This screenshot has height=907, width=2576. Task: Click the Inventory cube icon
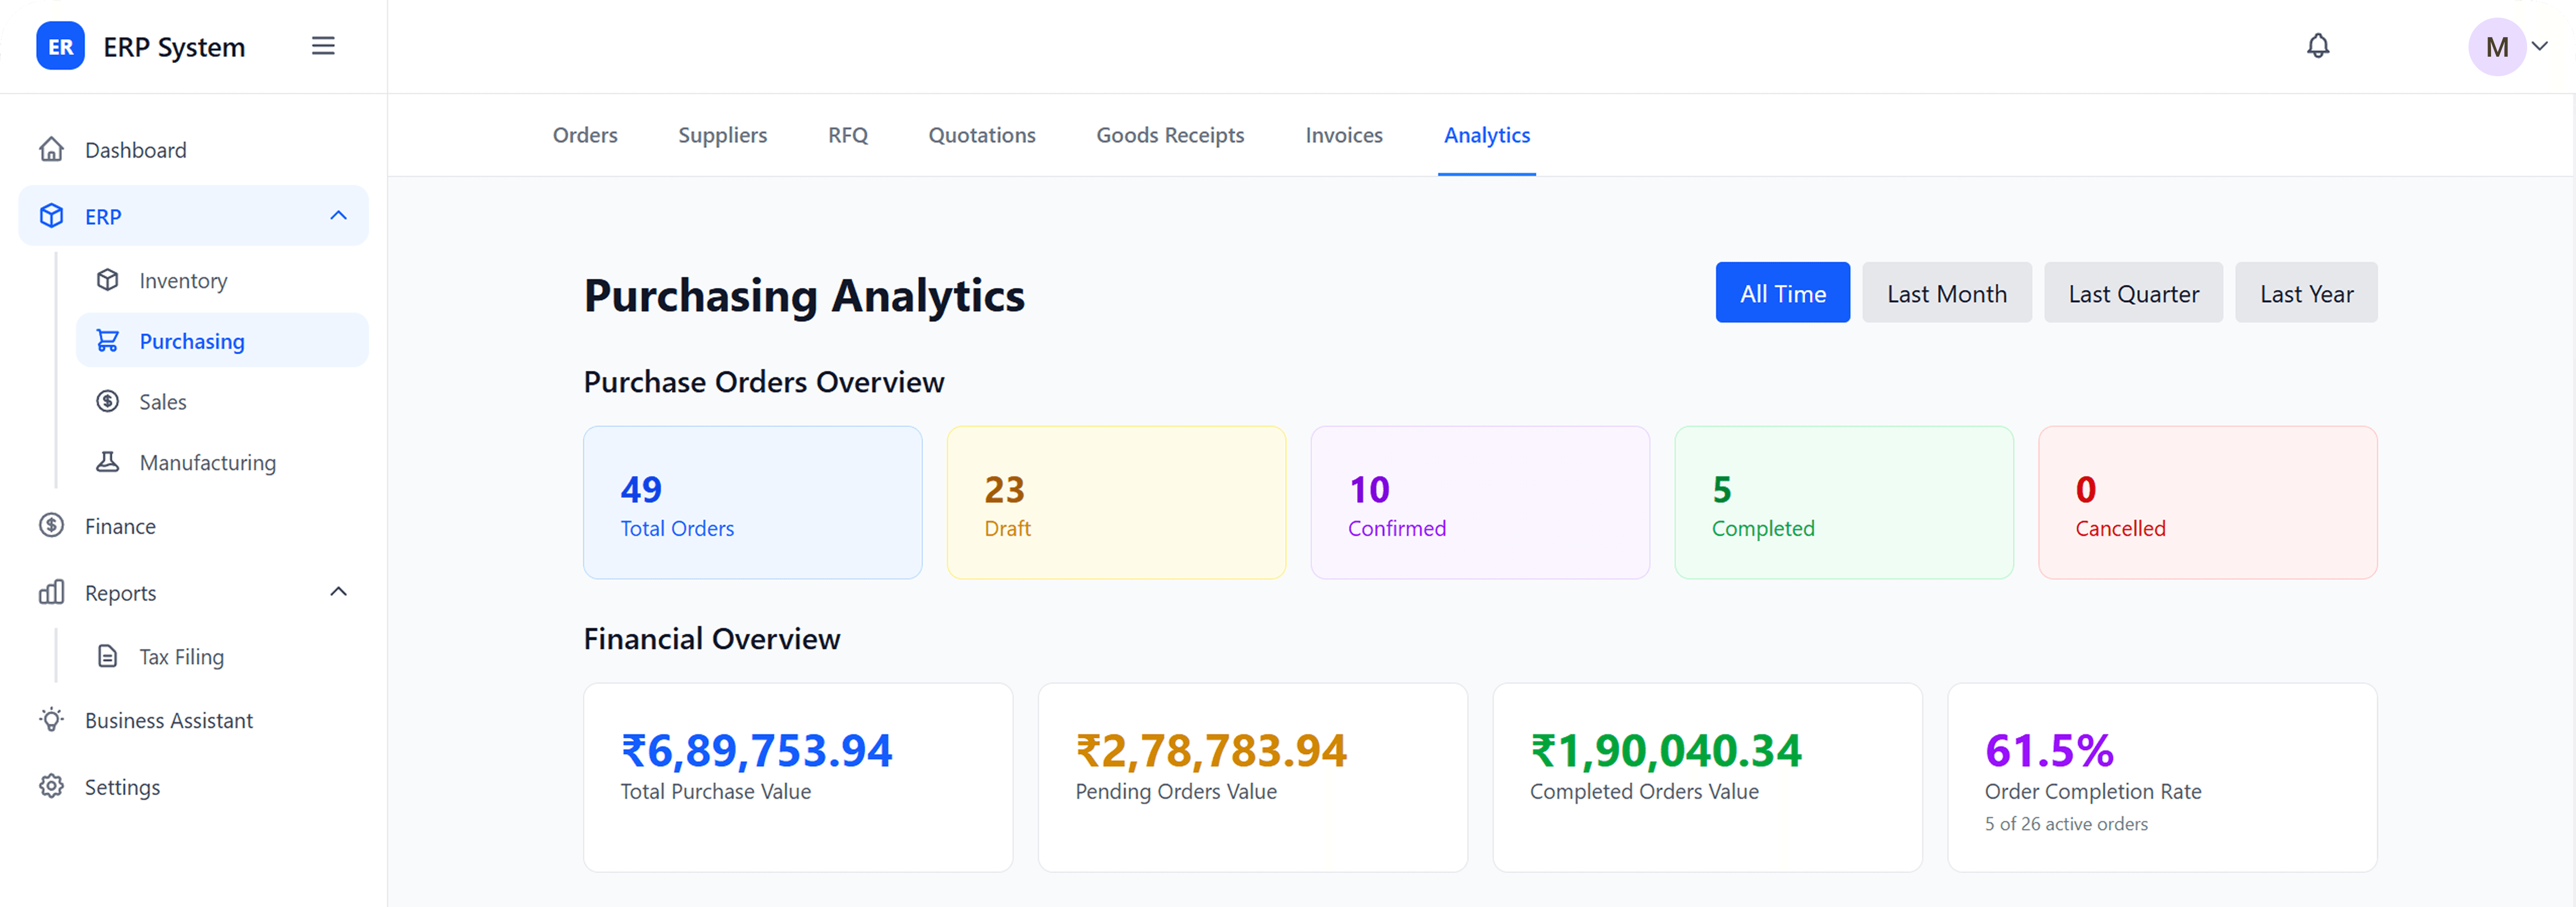[x=108, y=280]
